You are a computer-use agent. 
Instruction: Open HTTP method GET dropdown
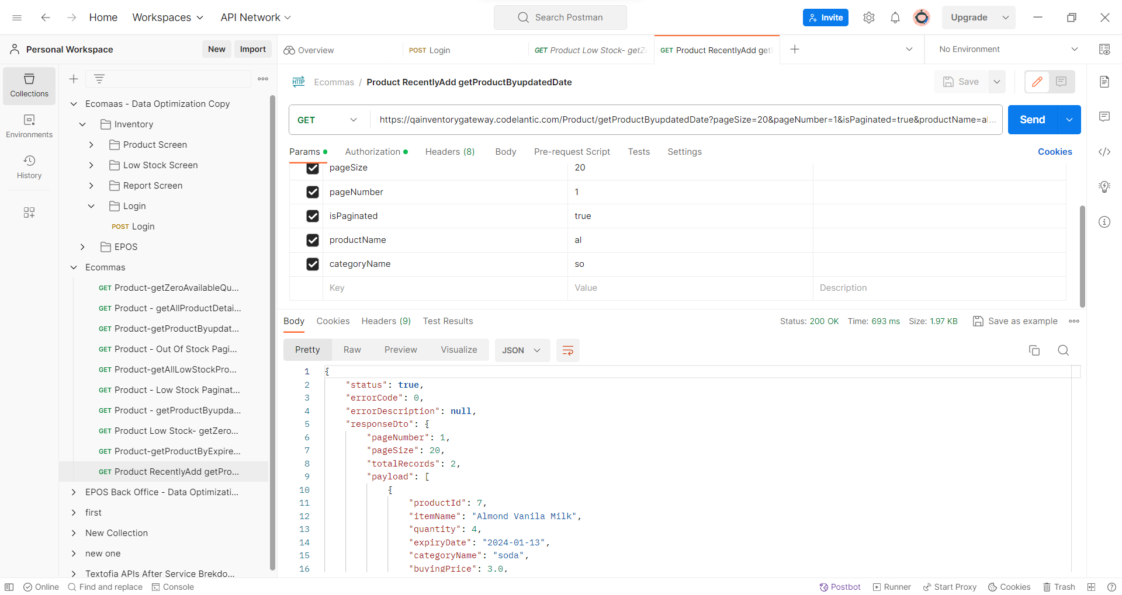[x=328, y=120]
